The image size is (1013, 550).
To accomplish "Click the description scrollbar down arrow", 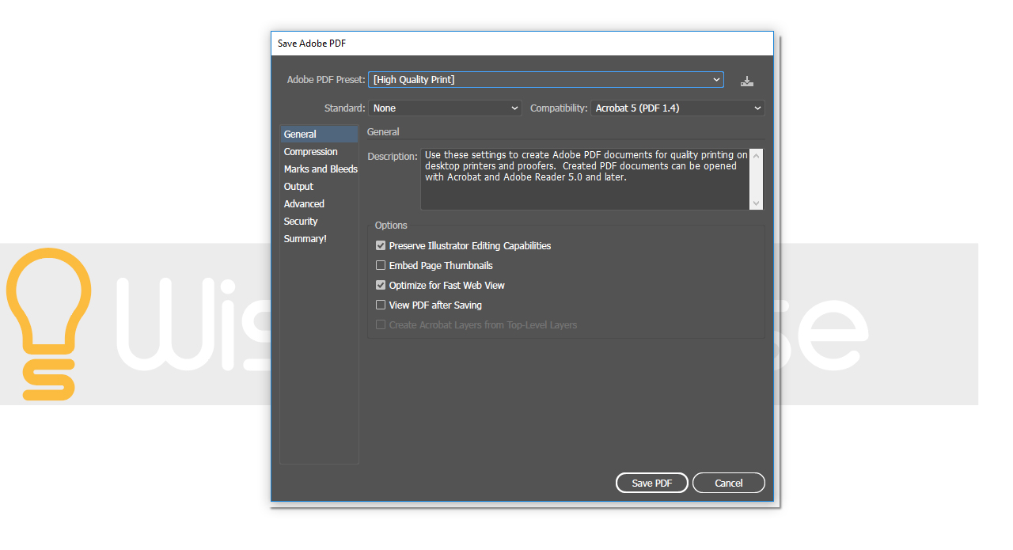I will coord(757,203).
